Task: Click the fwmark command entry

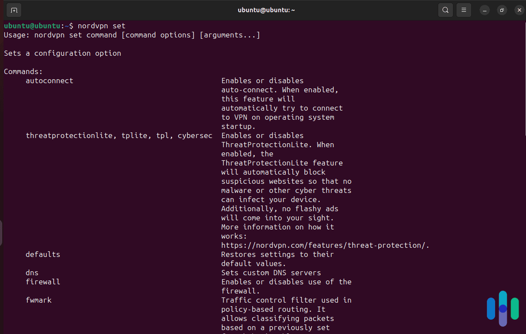Action: 39,300
